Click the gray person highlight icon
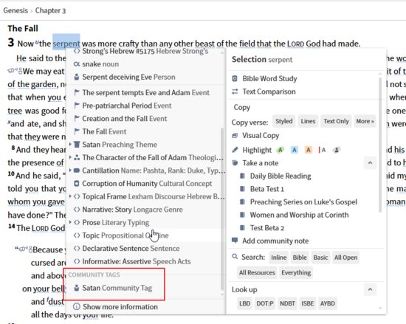406x324 pixels. click(337, 150)
